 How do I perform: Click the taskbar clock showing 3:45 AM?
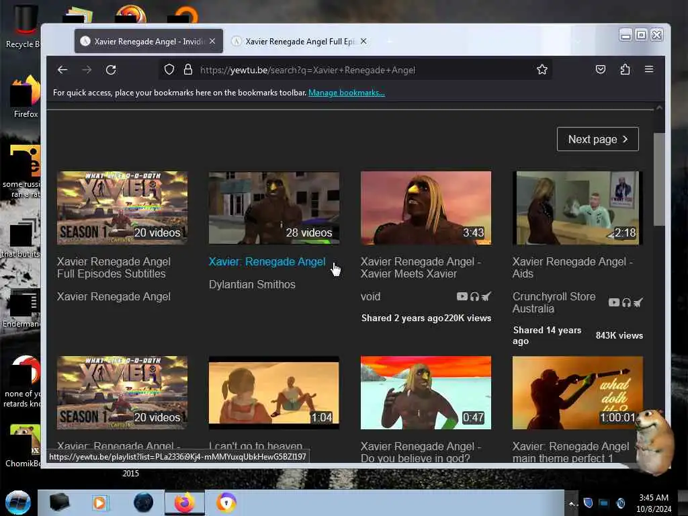click(654, 503)
